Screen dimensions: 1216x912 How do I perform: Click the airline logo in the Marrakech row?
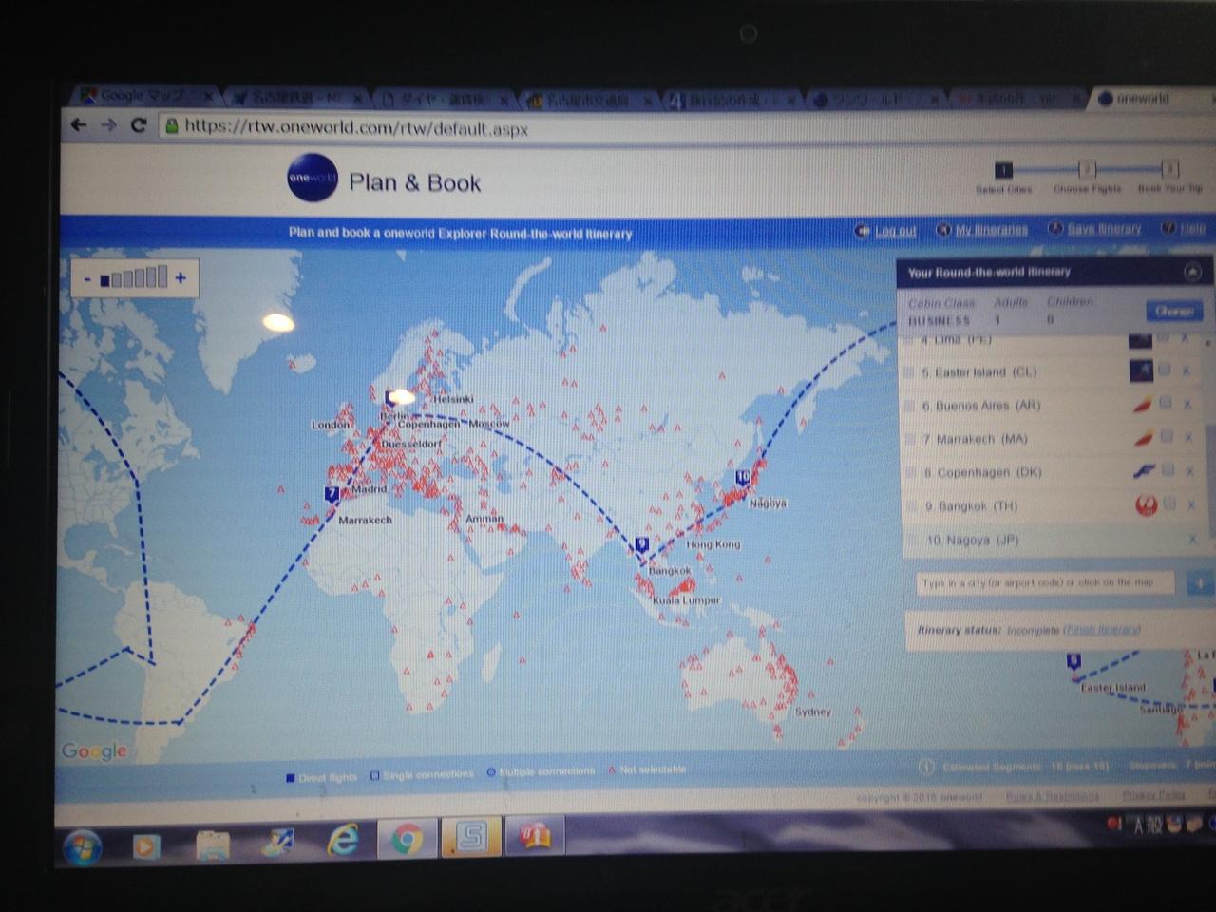(x=1144, y=438)
